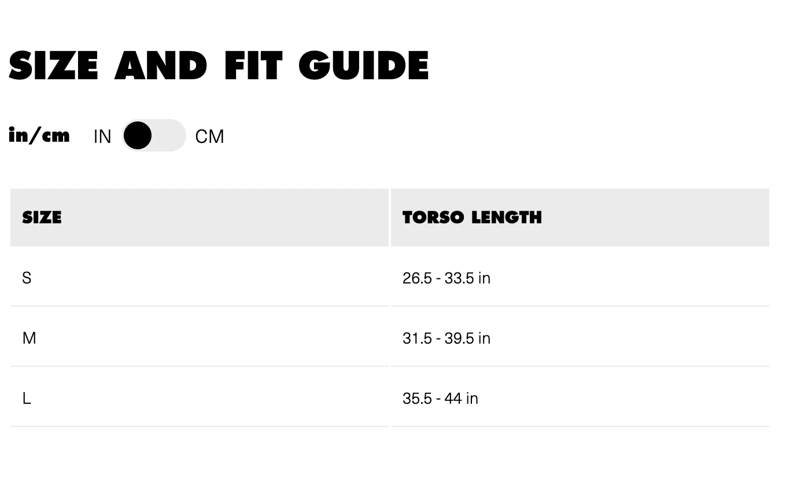The height and width of the screenshot is (479, 797).
Task: Click the word GUIDE in the heading
Action: pos(364,65)
